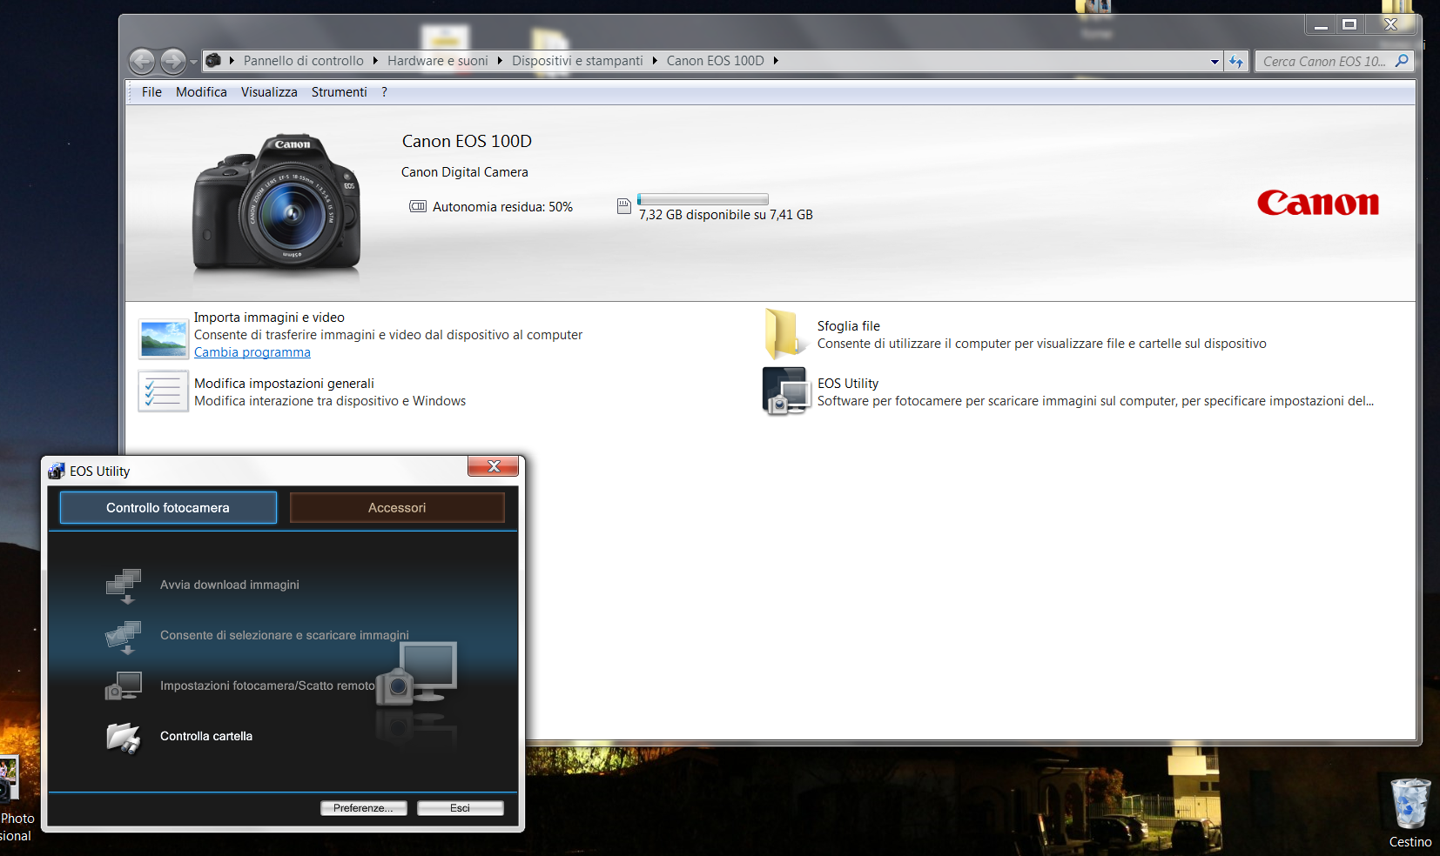Open the Strumenti menu
This screenshot has width=1440, height=856.
pos(339,92)
